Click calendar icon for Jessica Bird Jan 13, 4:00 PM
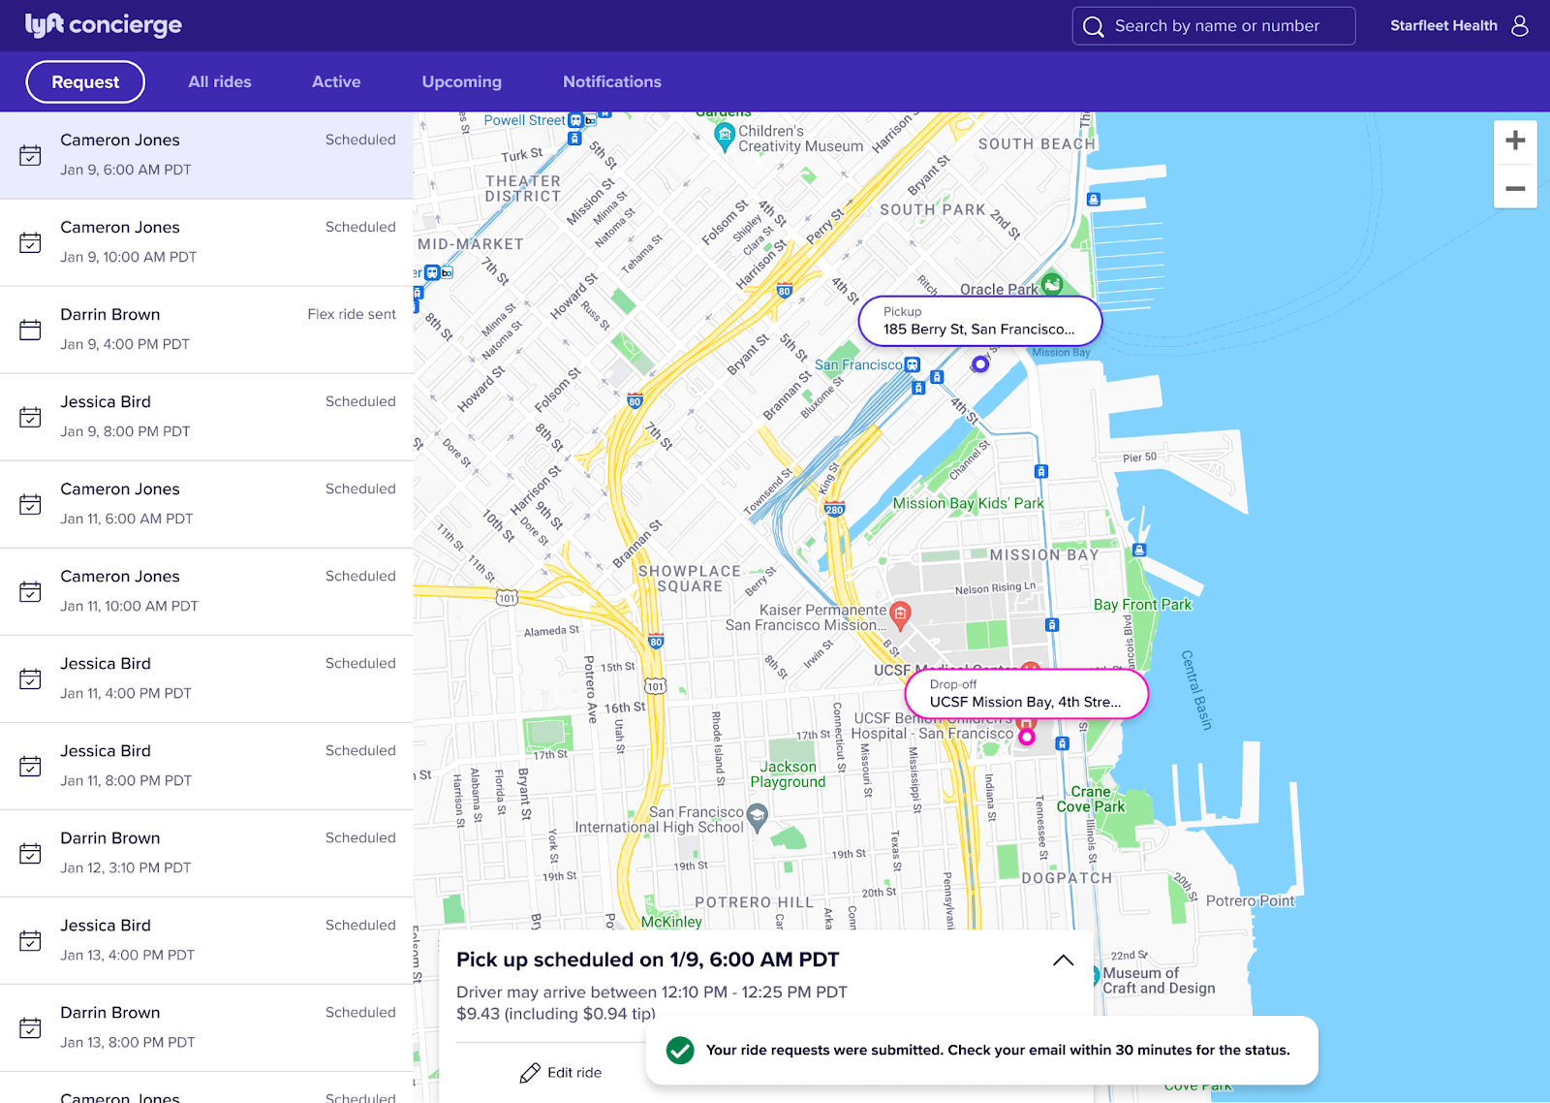 pos(30,940)
